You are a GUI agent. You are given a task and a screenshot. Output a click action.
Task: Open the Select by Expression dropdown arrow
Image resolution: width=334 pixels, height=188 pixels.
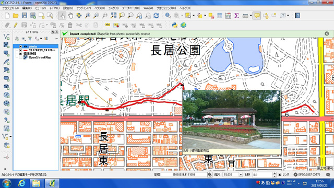[x=205, y=16]
